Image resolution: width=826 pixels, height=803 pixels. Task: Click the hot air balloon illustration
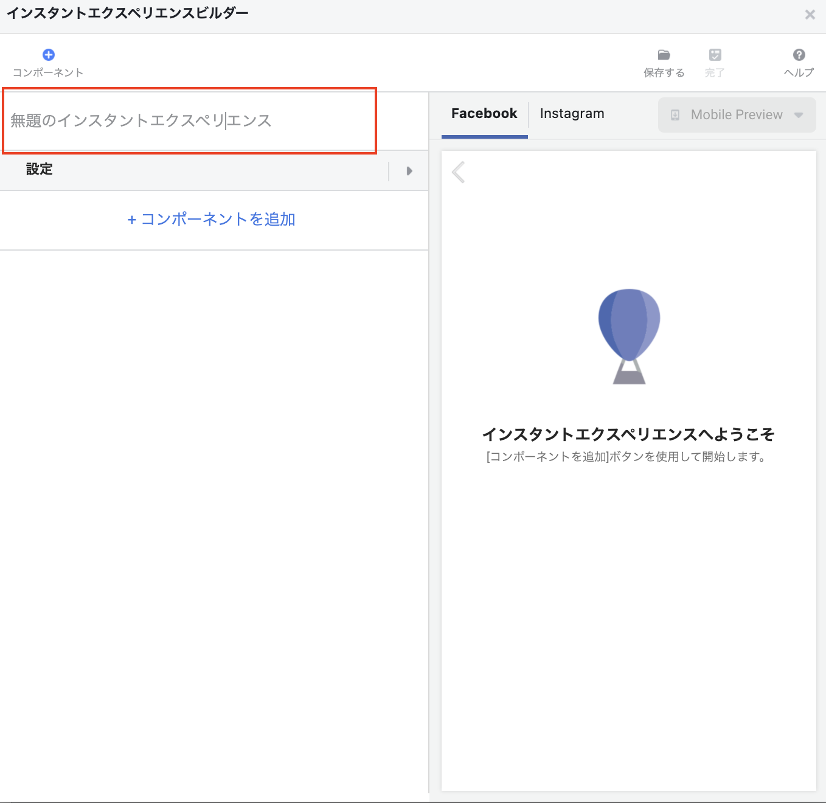pos(629,336)
